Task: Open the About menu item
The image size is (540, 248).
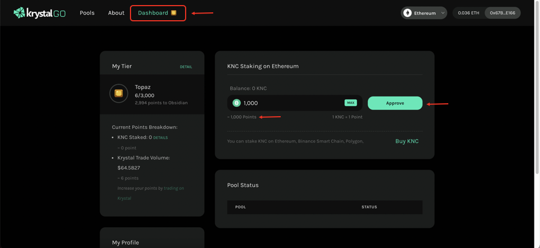Action: (116, 13)
